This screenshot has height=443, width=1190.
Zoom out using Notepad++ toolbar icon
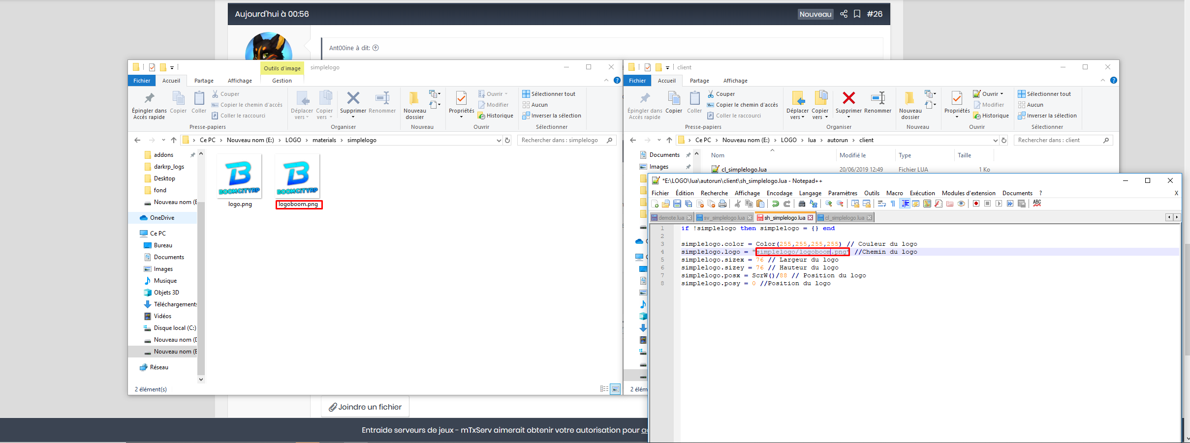[840, 204]
